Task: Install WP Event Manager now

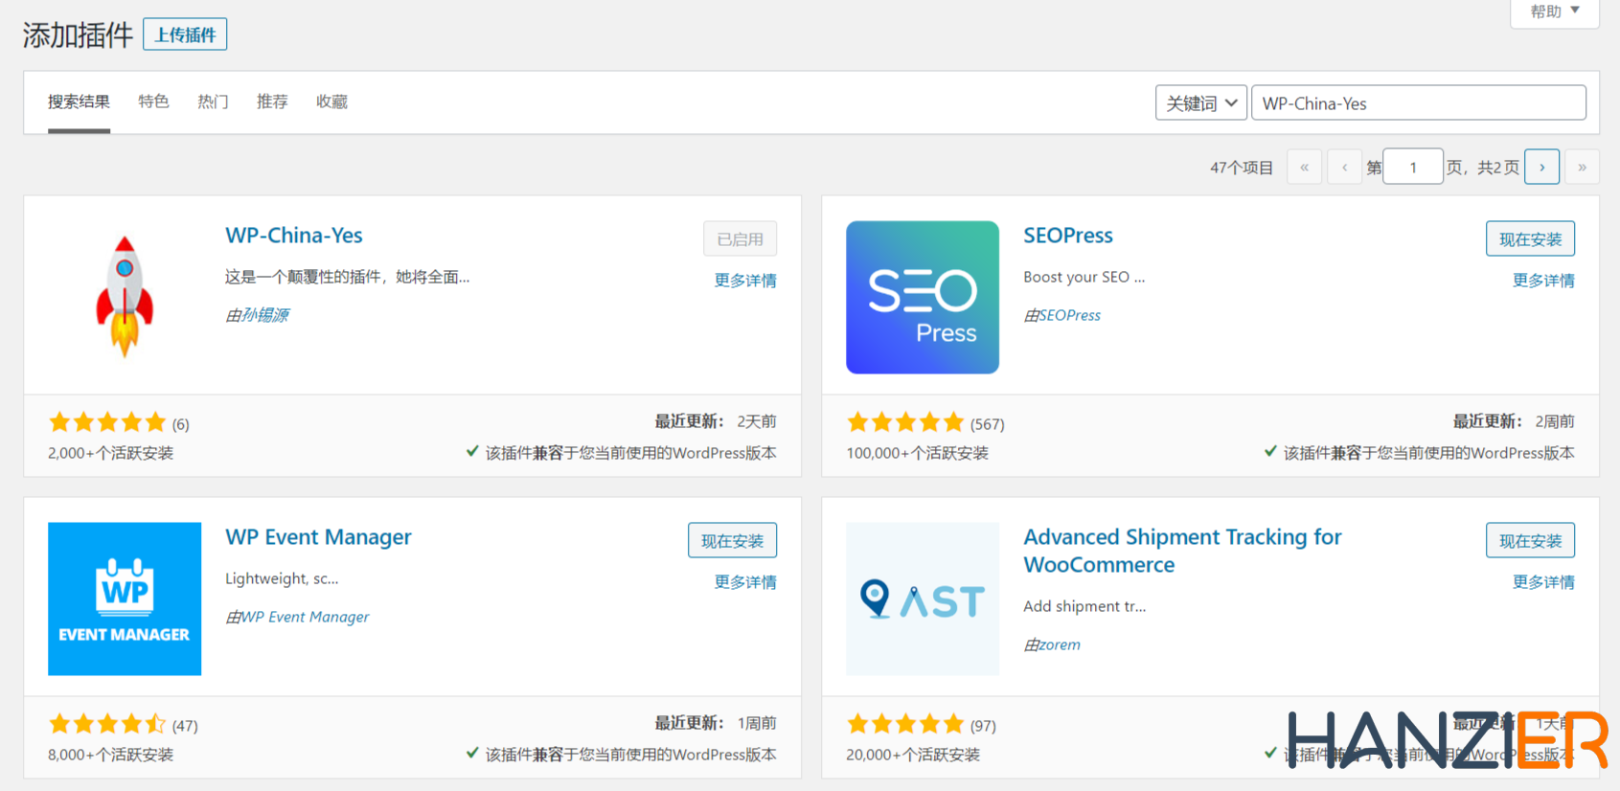Action: click(732, 541)
